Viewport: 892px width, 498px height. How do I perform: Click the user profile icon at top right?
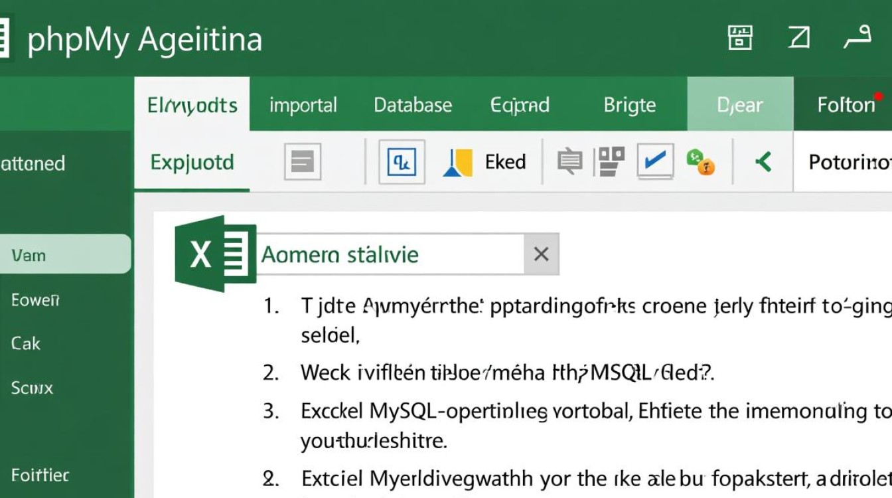tap(857, 39)
